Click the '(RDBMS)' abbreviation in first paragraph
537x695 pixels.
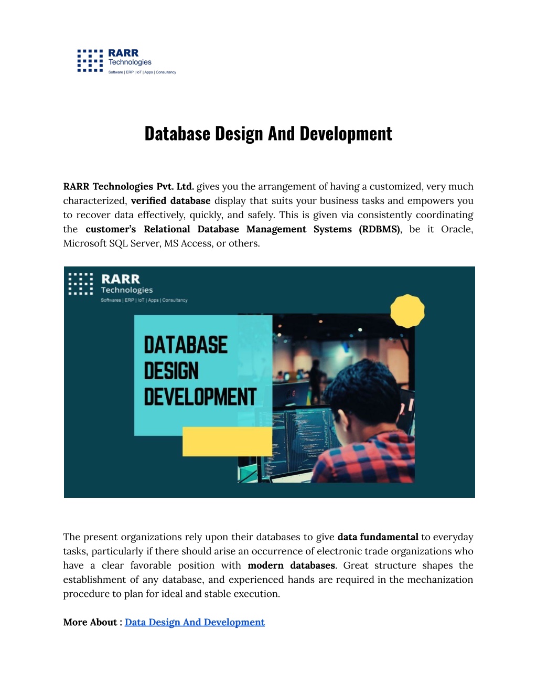[380, 229]
